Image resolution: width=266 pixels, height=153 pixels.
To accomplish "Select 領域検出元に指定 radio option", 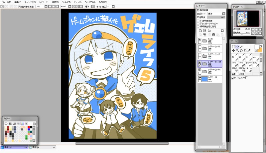I will [x=198, y=27].
